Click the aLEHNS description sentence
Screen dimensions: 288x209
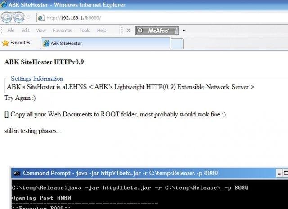tap(130, 87)
